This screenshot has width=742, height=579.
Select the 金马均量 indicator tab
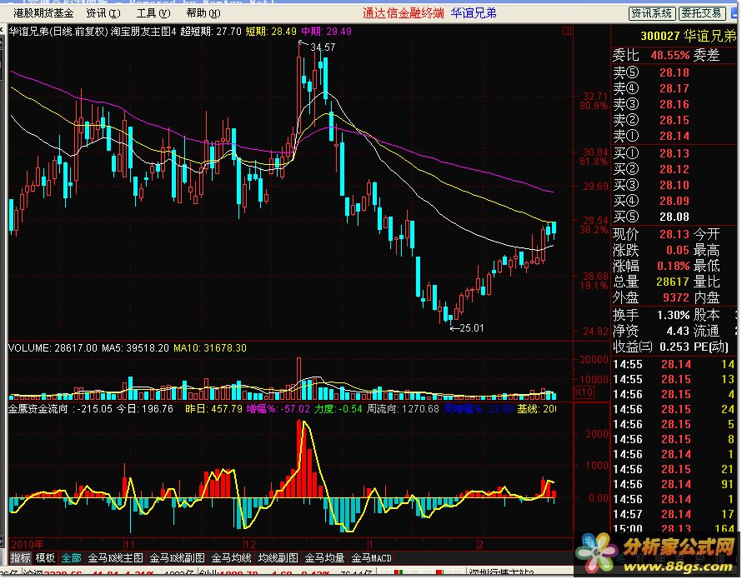pos(324,558)
